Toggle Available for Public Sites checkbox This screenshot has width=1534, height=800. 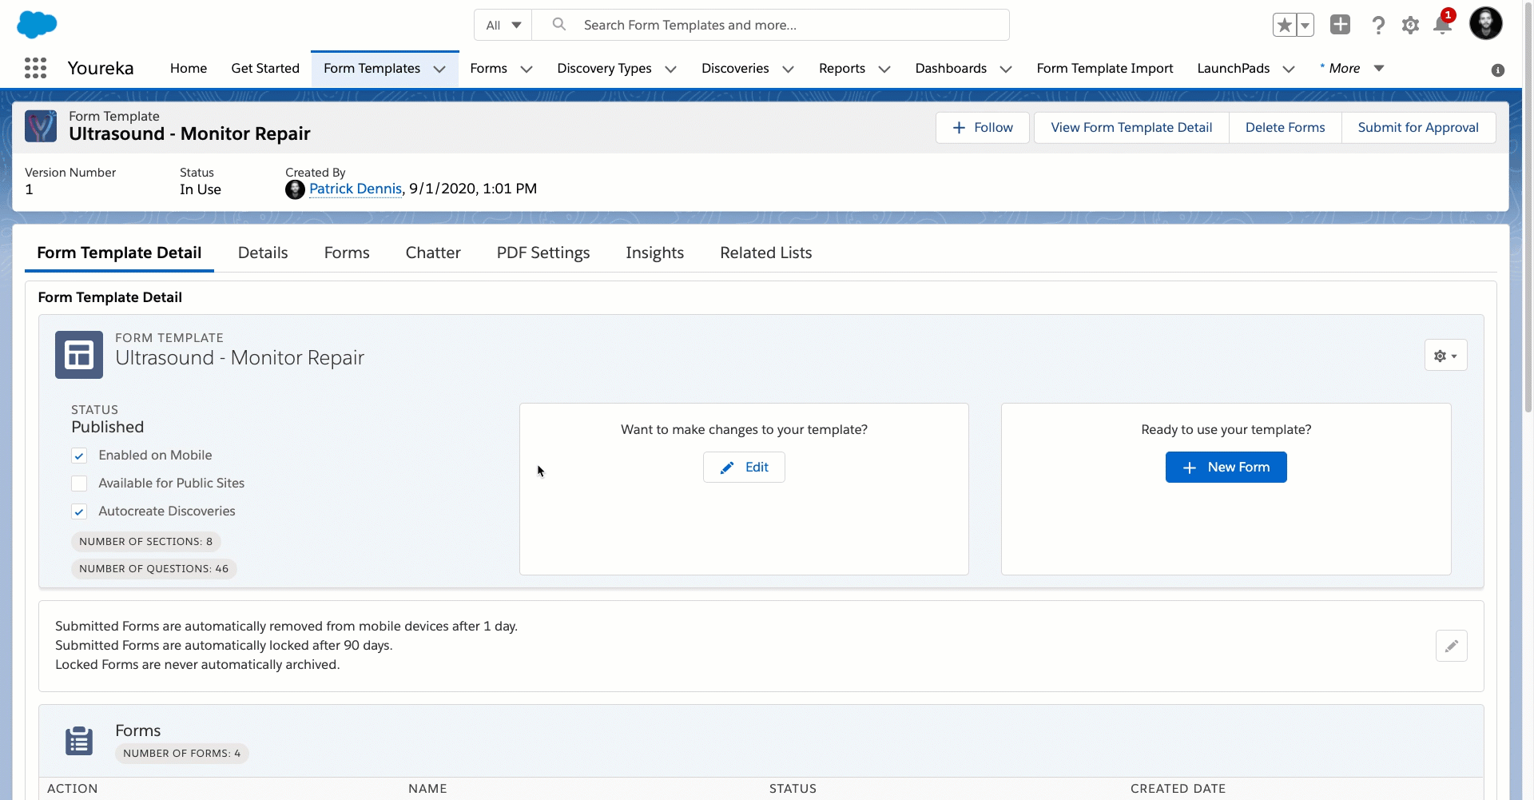tap(79, 484)
